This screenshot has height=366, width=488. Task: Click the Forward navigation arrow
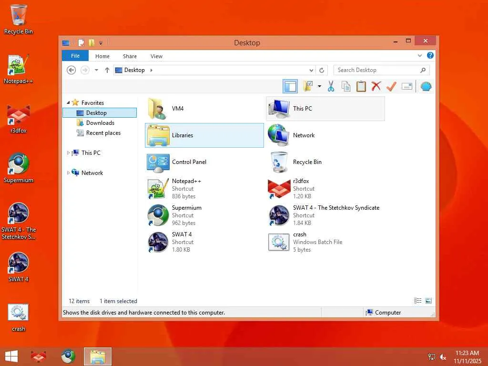coord(85,70)
